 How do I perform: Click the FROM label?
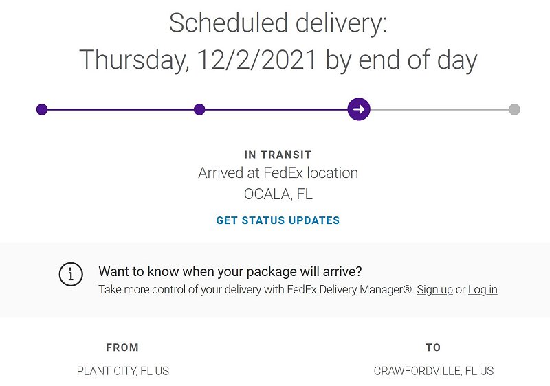pos(122,348)
